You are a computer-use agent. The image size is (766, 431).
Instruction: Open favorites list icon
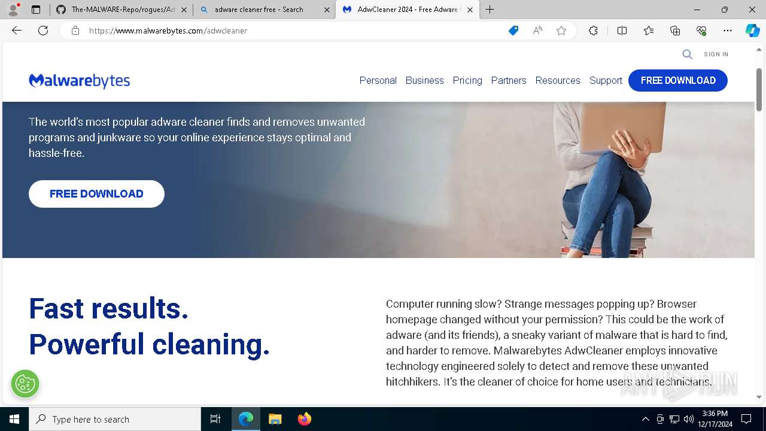[649, 31]
